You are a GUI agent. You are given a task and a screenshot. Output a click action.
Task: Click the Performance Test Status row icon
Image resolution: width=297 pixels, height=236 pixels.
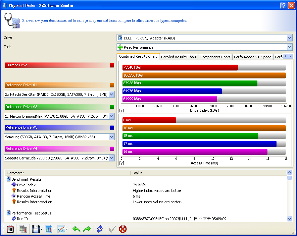(x=9, y=213)
